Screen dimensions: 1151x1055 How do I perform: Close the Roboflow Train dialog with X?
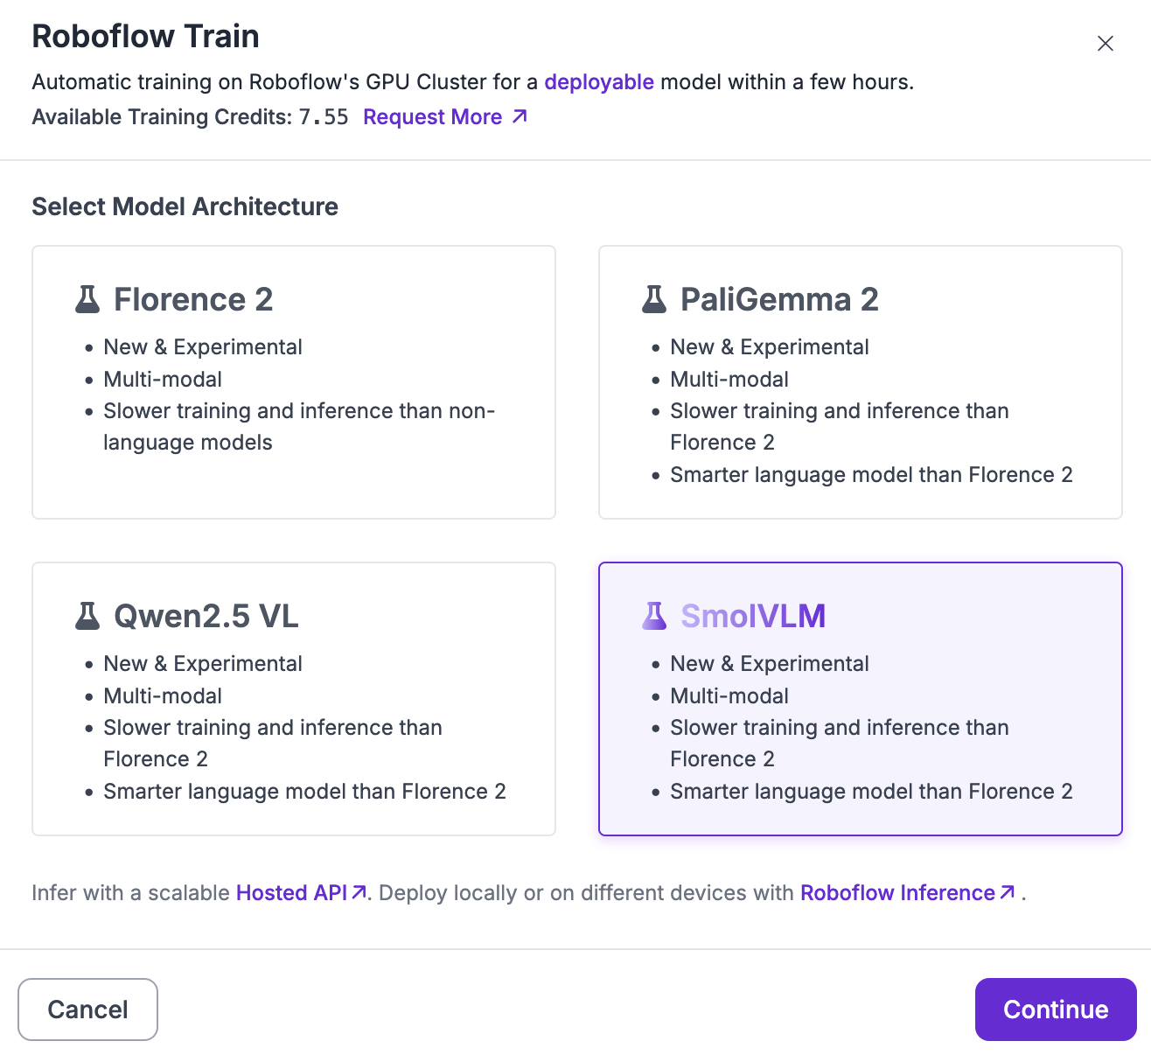coord(1105,44)
